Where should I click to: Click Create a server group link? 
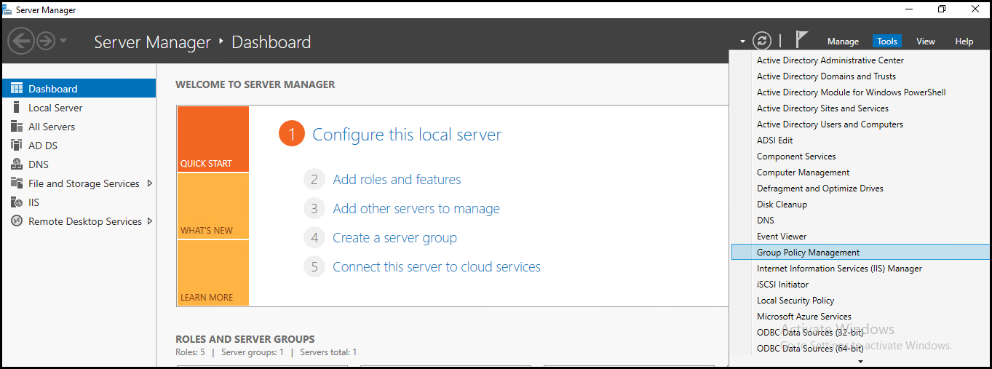pos(394,238)
